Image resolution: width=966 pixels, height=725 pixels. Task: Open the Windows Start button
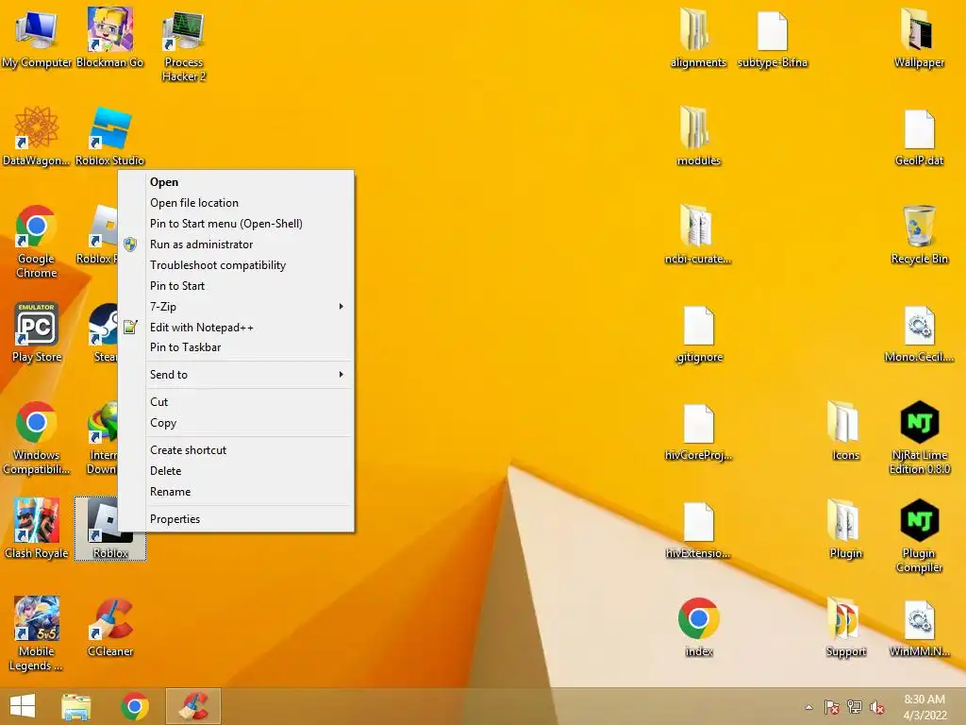pos(23,706)
